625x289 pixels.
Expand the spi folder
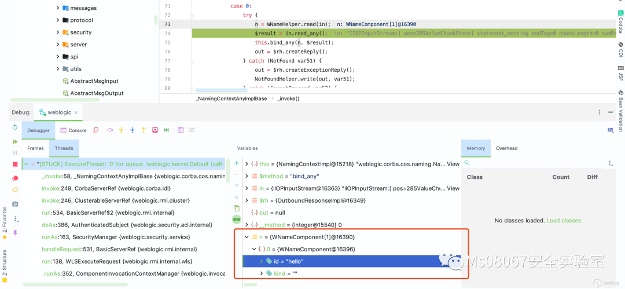pos(58,57)
